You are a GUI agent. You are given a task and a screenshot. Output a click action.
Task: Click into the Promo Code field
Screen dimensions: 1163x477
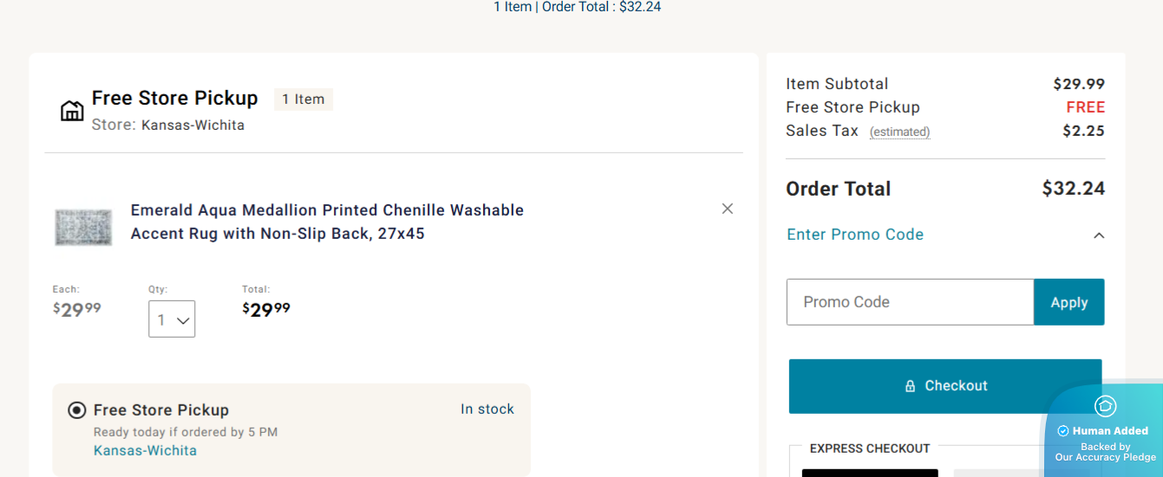click(910, 302)
